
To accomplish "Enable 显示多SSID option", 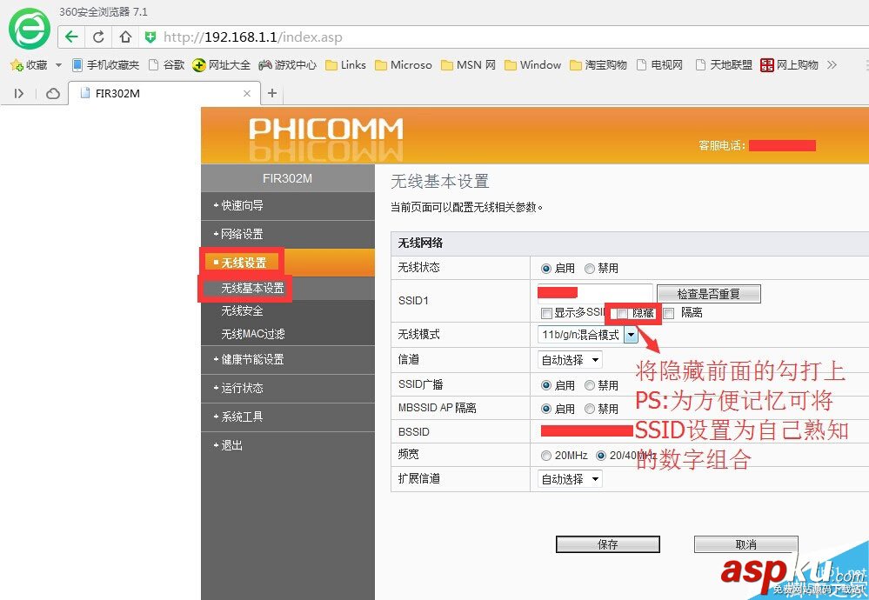I will point(546,313).
